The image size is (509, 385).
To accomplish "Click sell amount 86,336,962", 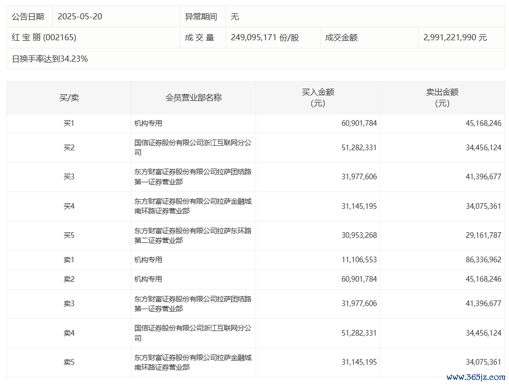I will [x=484, y=260].
